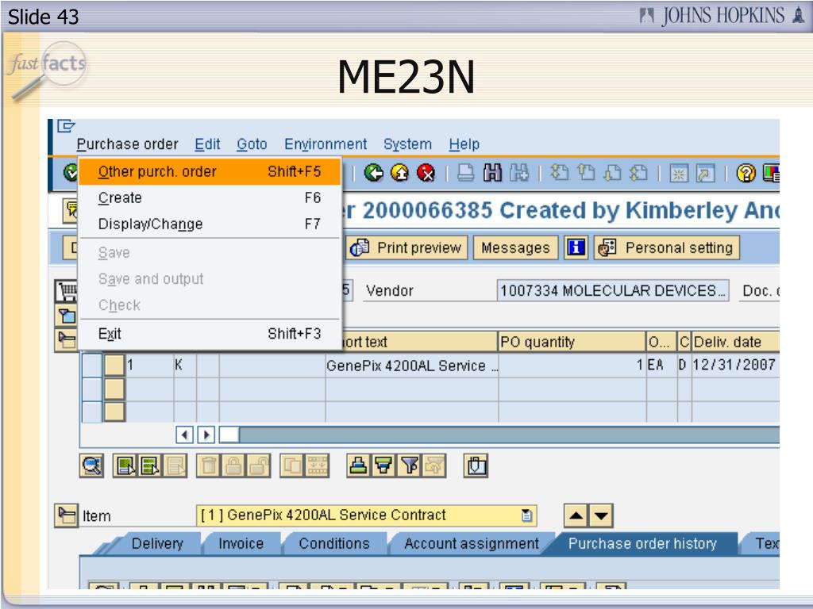The height and width of the screenshot is (609, 813).
Task: Select the row selector for item 1
Action: [92, 366]
